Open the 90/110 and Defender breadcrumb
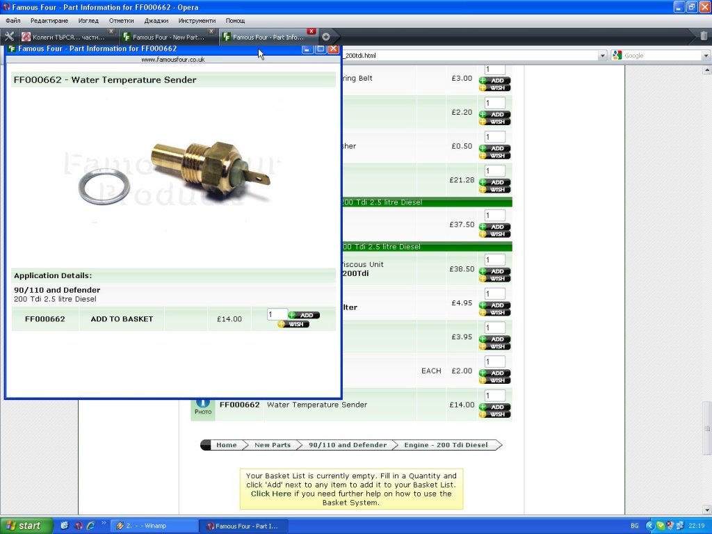This screenshot has height=534, width=712. point(348,445)
